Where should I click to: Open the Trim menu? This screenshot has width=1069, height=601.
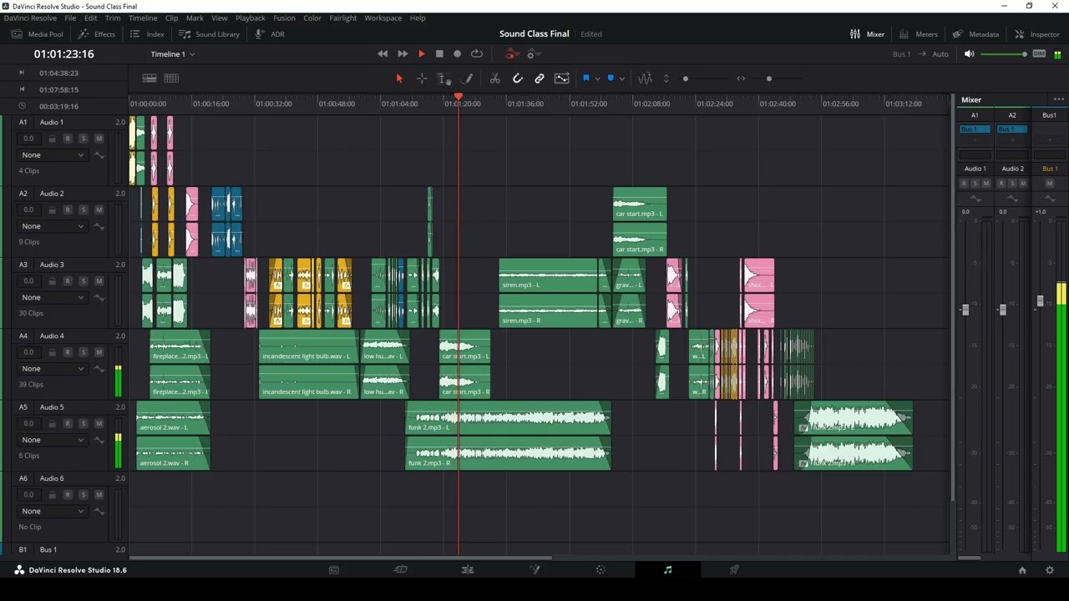[113, 18]
